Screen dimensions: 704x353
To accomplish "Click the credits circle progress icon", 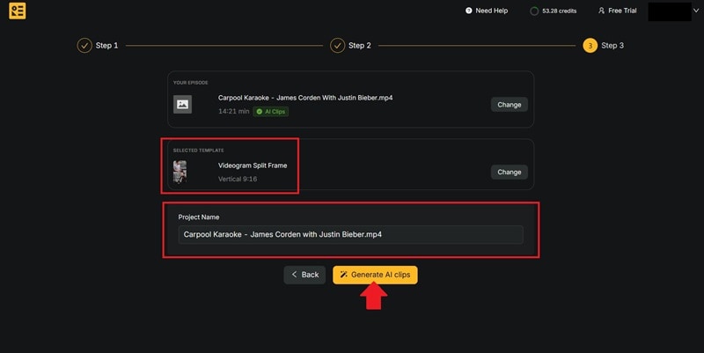I will click(534, 11).
